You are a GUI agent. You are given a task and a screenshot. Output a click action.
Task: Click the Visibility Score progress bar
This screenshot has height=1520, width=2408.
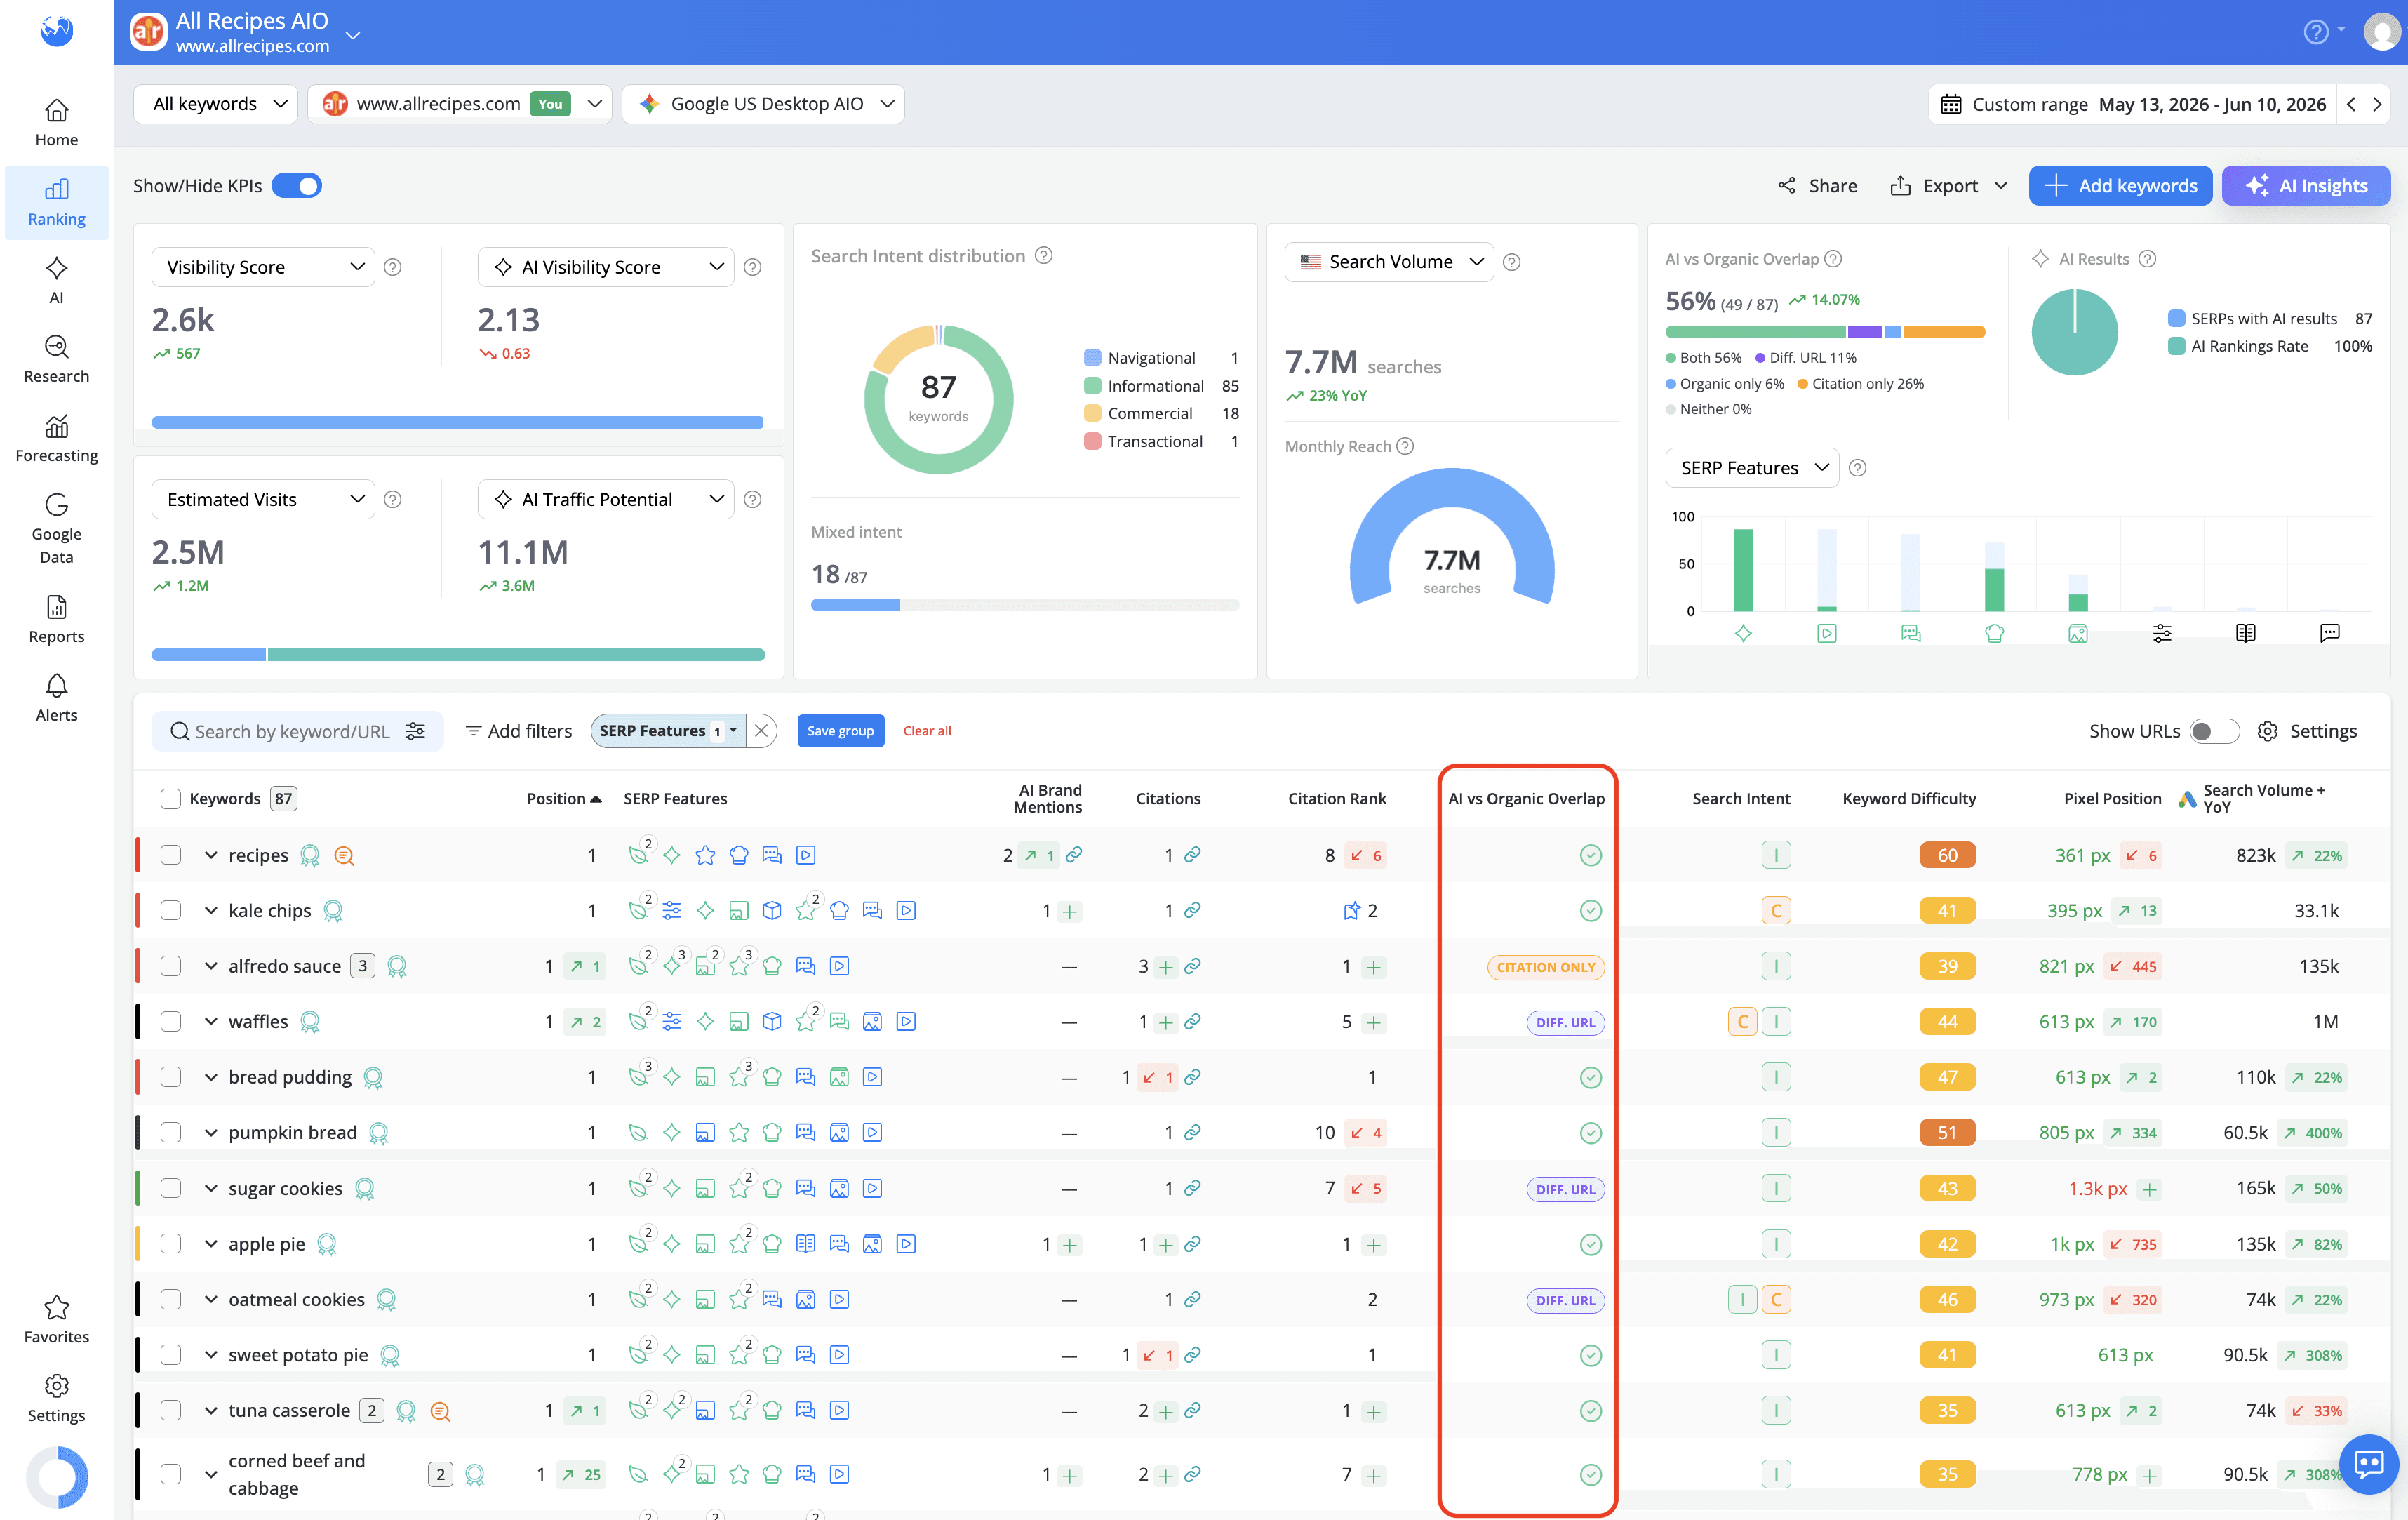(457, 422)
